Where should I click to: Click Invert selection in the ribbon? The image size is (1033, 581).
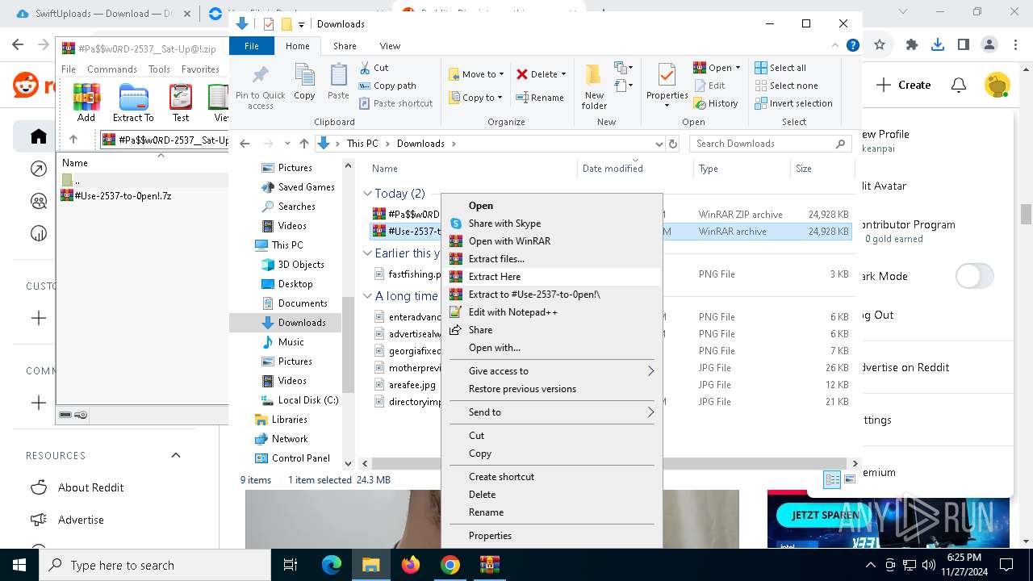coord(793,103)
